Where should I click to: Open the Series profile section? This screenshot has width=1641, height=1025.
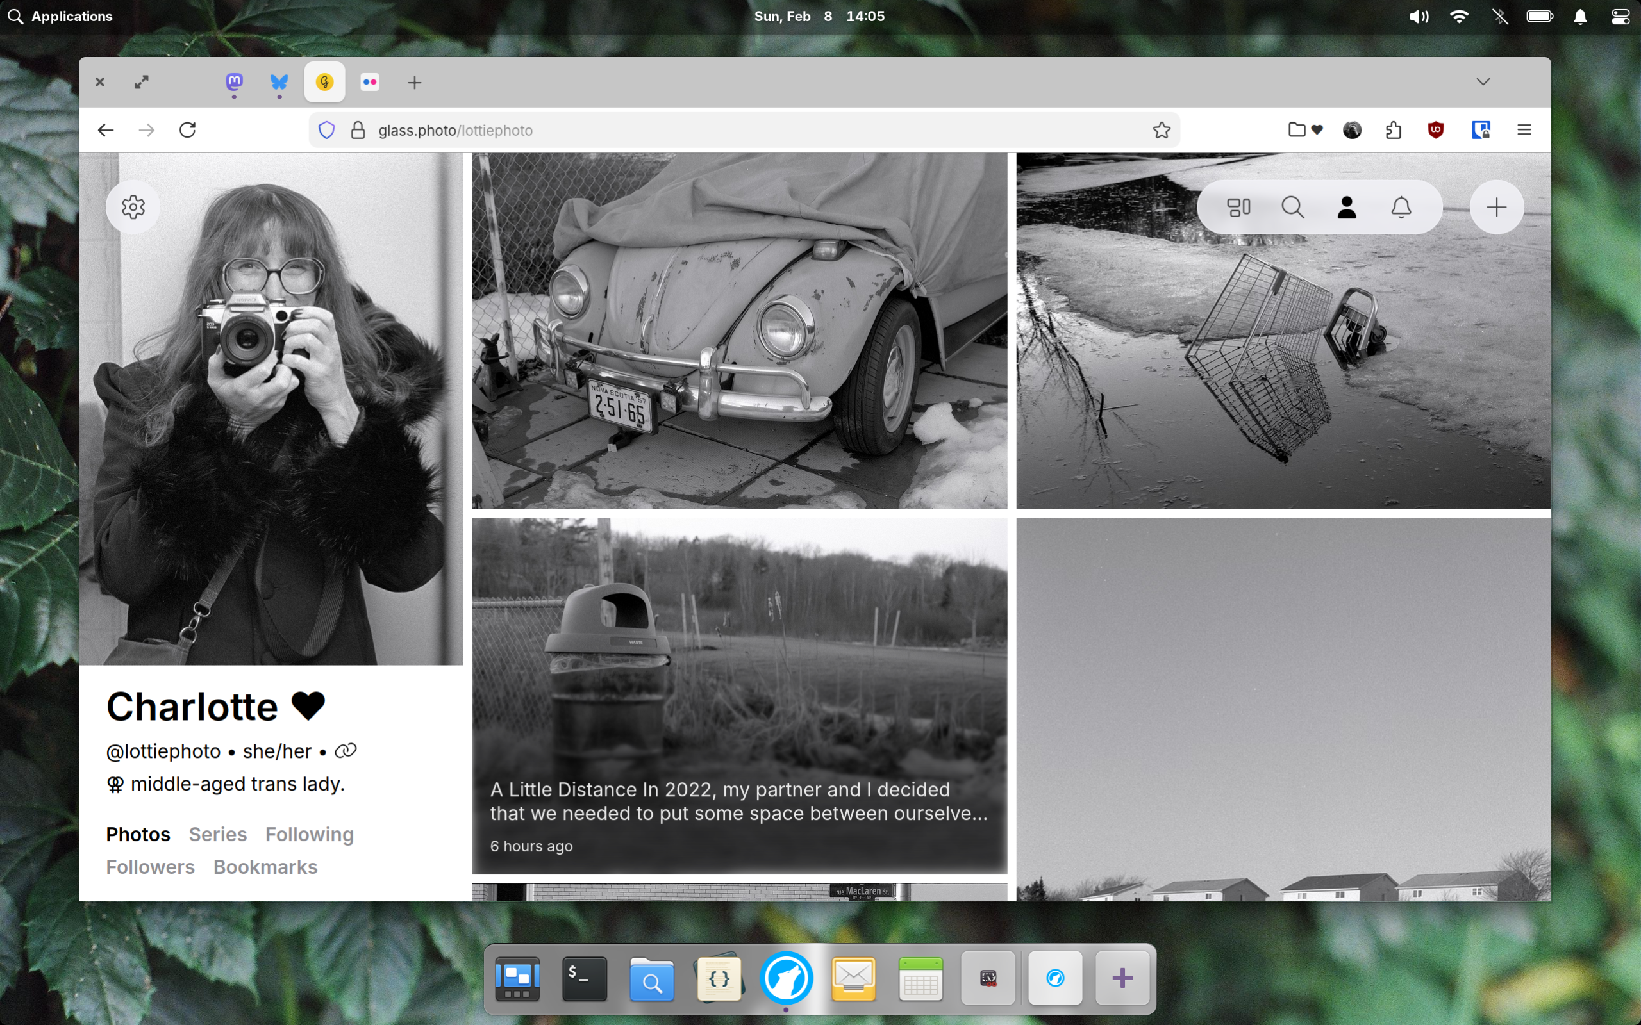[217, 834]
